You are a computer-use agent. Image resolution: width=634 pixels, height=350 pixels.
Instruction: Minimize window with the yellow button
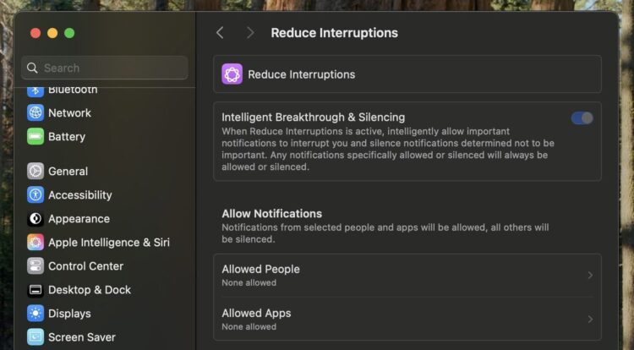(52, 33)
